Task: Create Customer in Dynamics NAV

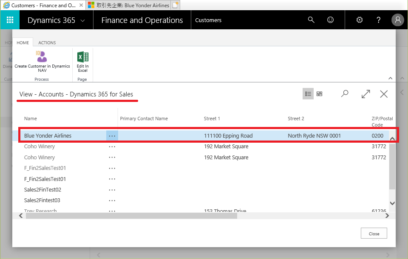Action: (42, 62)
